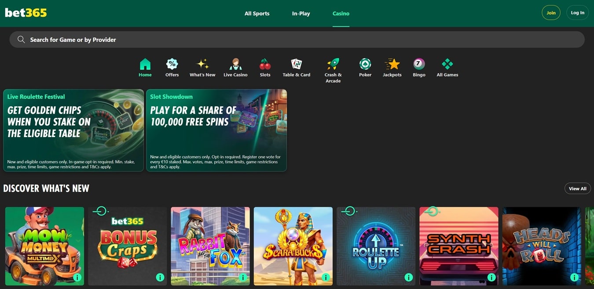Screen dimensions: 594x289
Task: Open the Poker chip icon
Action: tap(365, 64)
